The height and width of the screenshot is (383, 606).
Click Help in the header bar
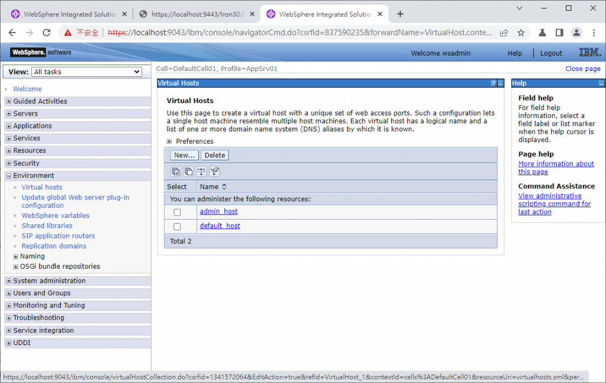[514, 53]
